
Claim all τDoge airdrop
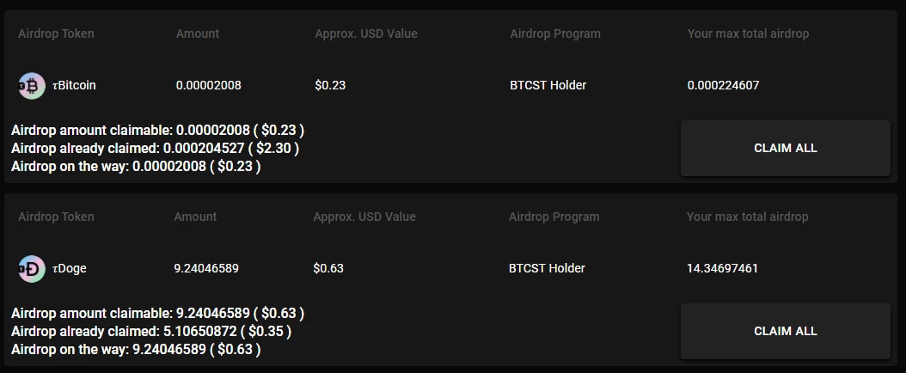[786, 332]
